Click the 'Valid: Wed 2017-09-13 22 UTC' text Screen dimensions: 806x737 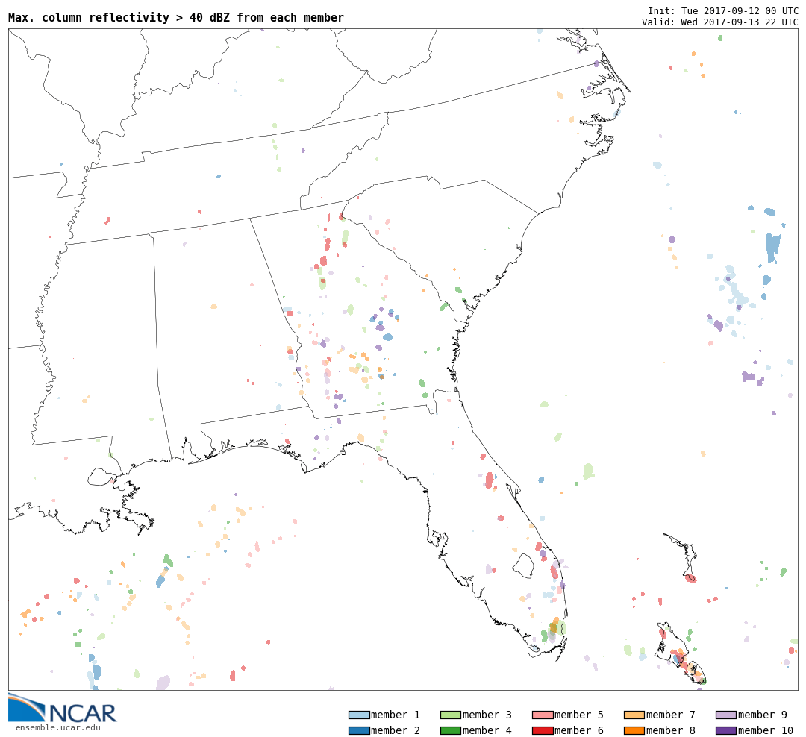click(x=720, y=22)
